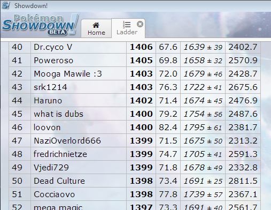Select player name what is dubs
271x210 pixels.
[x=58, y=114]
